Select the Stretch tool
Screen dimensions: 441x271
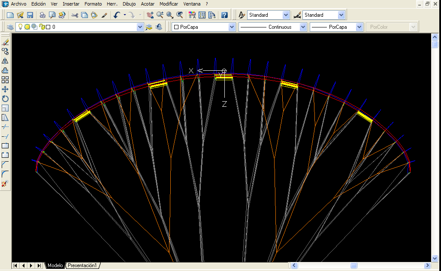point(5,117)
